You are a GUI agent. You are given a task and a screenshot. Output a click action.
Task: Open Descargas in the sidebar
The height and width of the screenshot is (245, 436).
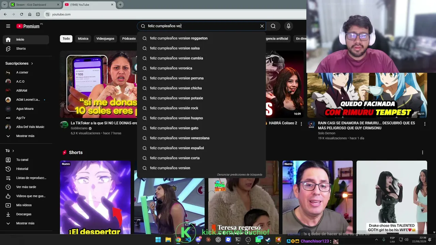point(26,214)
